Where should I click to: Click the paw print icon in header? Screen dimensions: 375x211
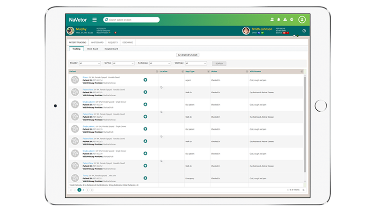click(x=291, y=20)
